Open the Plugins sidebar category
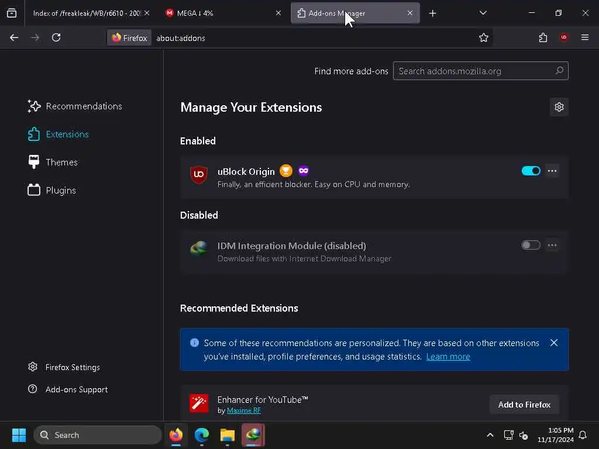 tap(52, 190)
